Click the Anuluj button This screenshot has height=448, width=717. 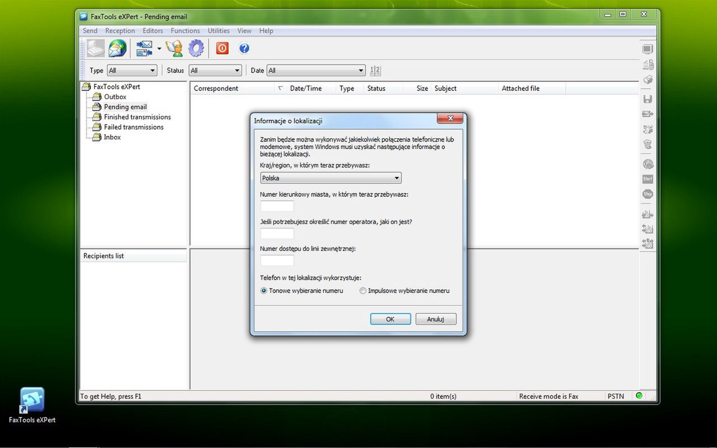(x=436, y=319)
